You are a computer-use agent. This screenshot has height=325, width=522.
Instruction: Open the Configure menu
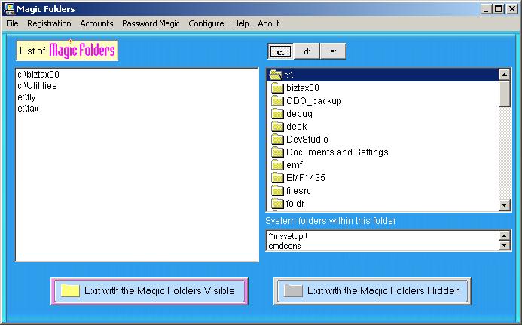click(206, 23)
